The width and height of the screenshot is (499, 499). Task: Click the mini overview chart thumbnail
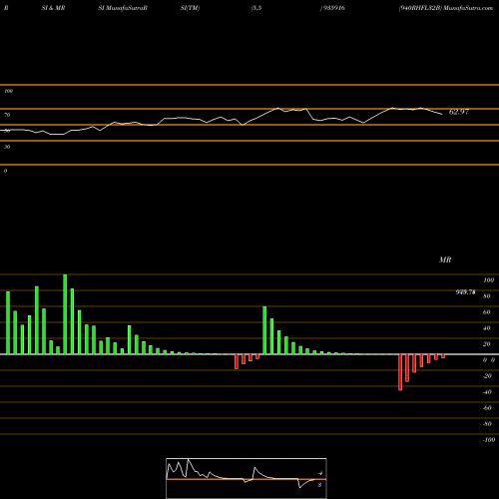pos(247,478)
